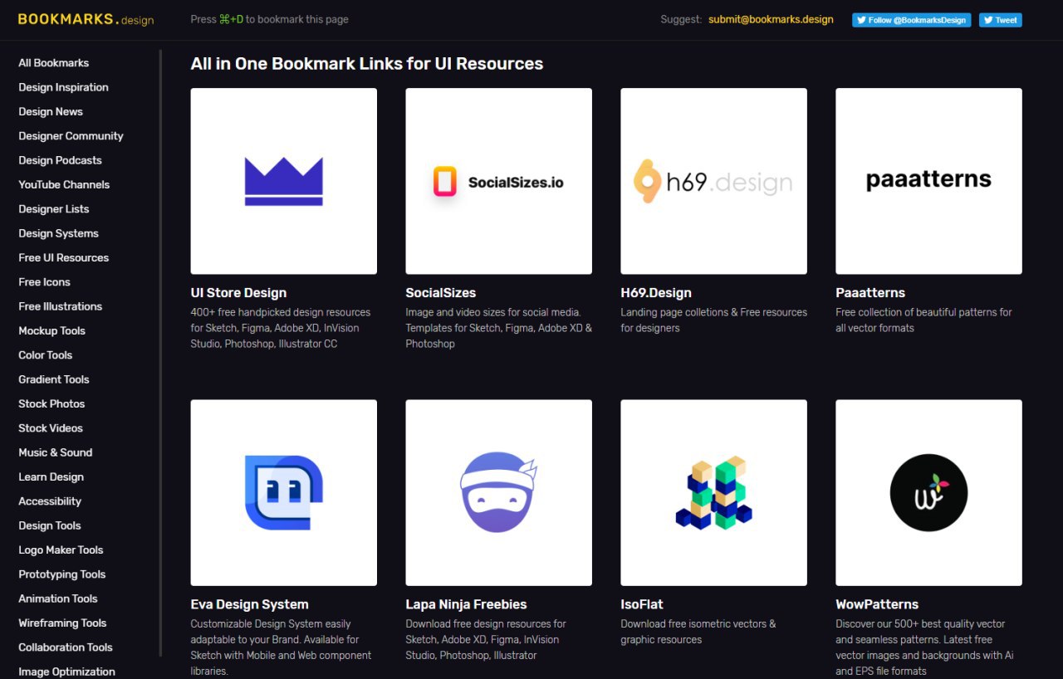Click the Tweet button

click(x=1000, y=20)
